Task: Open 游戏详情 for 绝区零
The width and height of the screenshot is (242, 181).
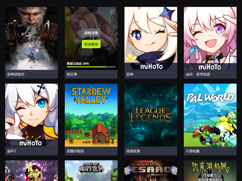Action: [x=91, y=33]
